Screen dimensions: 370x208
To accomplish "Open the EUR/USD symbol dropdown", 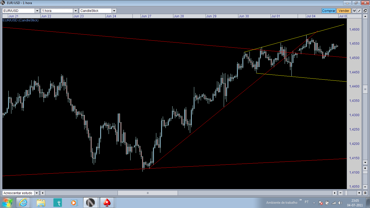I will 37,11.
